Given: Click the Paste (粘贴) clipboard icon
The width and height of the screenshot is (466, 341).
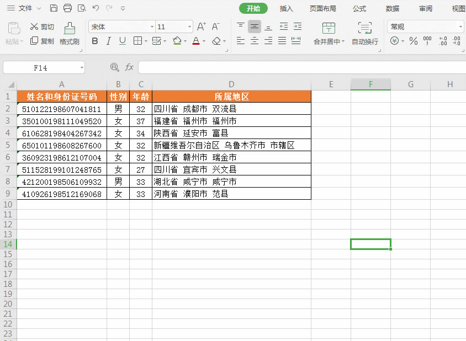Looking at the screenshot, I should (x=14, y=29).
